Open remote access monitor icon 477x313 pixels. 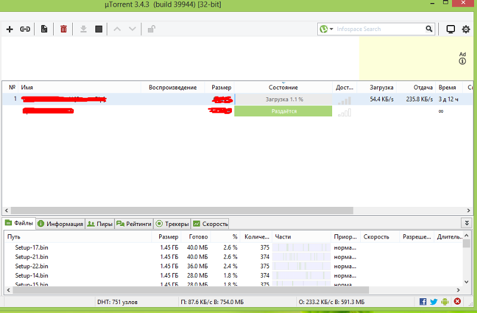point(451,29)
